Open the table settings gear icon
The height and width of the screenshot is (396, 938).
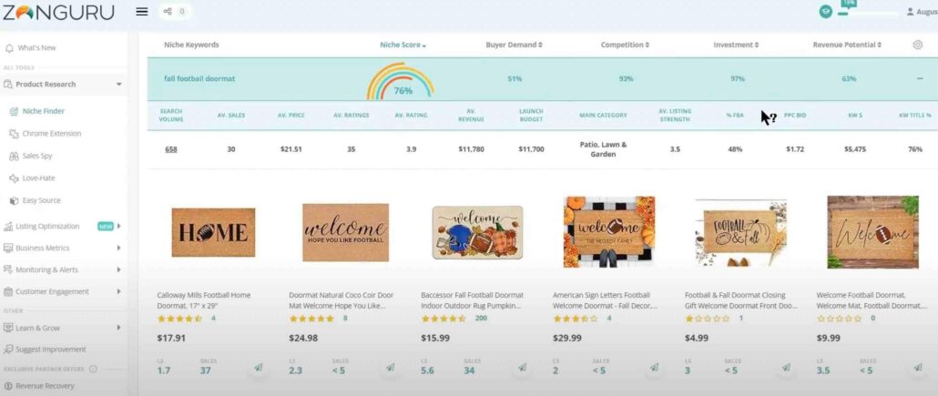coord(918,45)
